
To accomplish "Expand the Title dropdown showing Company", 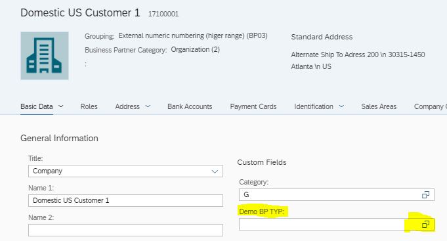I will (215, 171).
